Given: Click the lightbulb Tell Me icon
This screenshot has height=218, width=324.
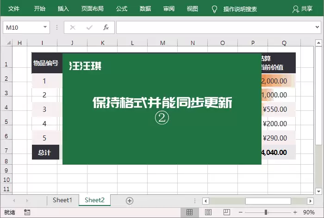Looking at the screenshot, I should tap(214, 9).
